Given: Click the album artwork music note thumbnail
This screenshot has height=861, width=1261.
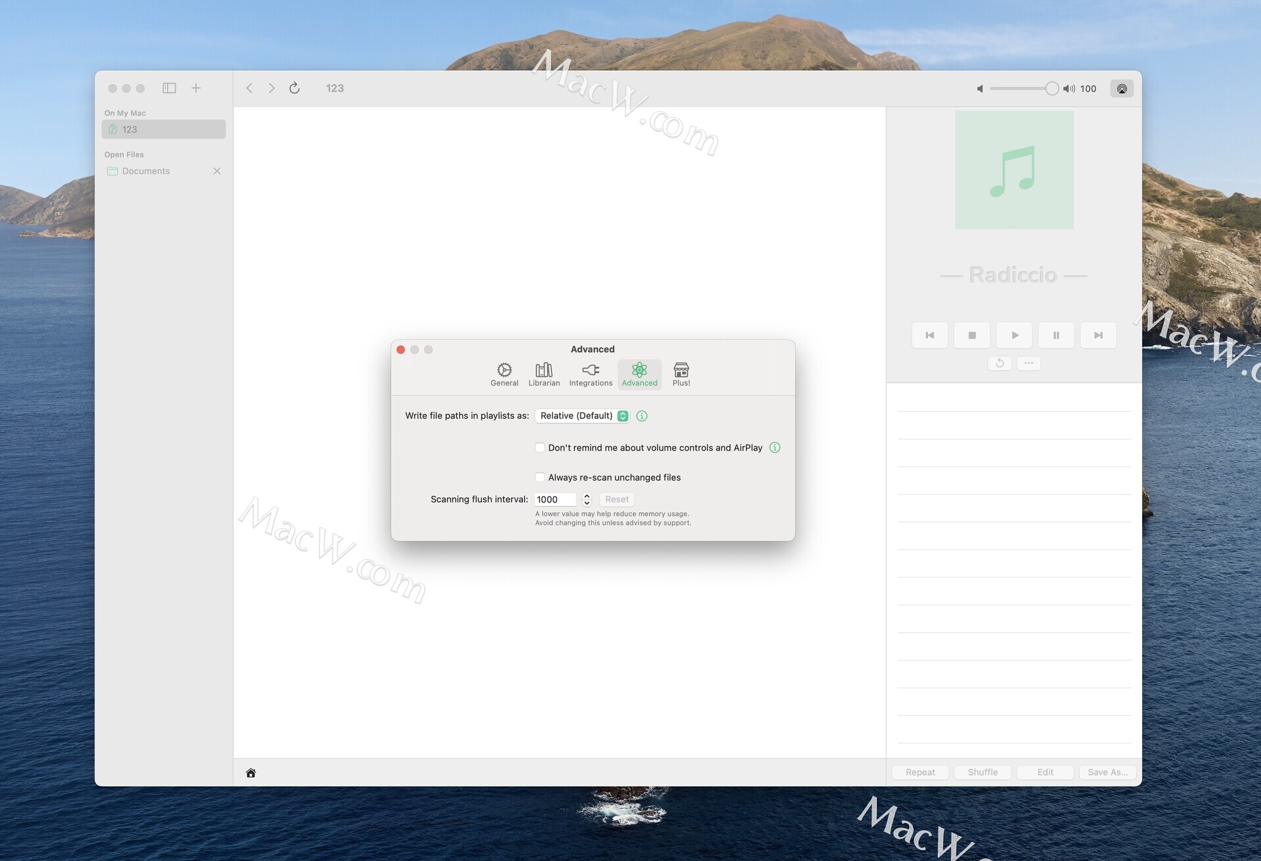Looking at the screenshot, I should coord(1014,169).
